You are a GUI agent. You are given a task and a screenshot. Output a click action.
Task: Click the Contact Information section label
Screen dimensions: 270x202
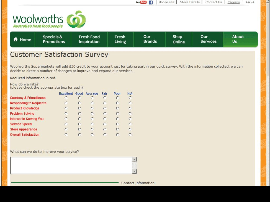point(138,183)
